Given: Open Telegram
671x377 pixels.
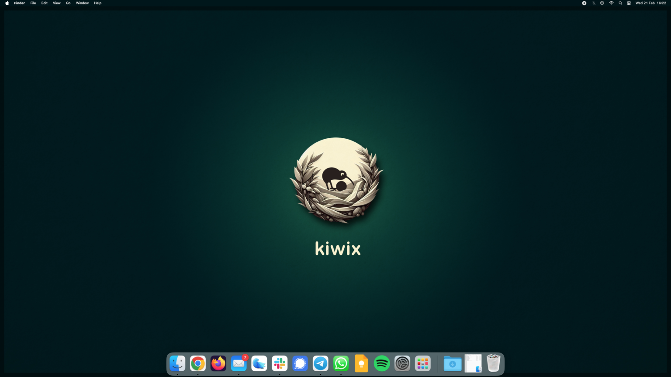Looking at the screenshot, I should 320,363.
